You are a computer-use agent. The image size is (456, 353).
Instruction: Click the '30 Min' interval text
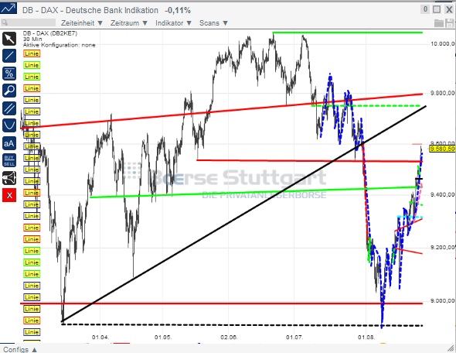pyautogui.click(x=32, y=39)
